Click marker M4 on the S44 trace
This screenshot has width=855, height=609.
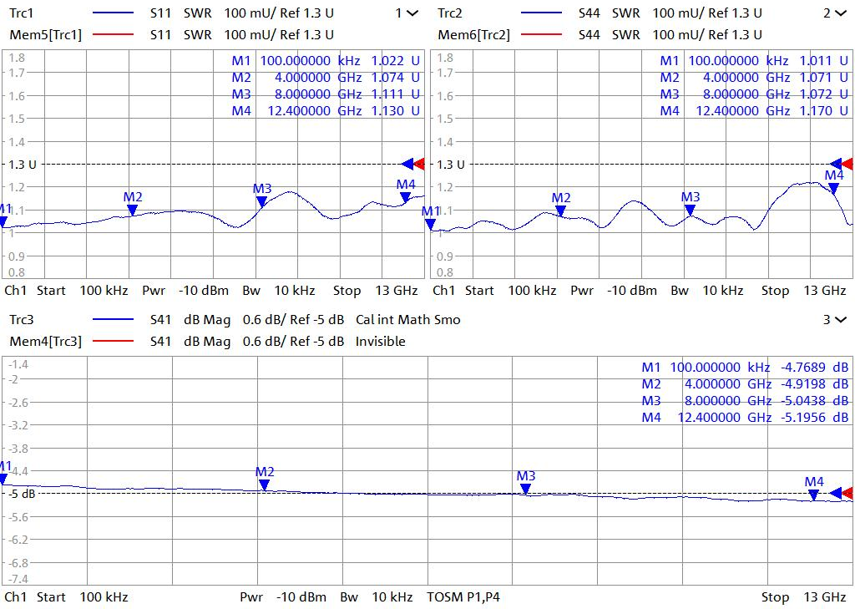(x=833, y=188)
